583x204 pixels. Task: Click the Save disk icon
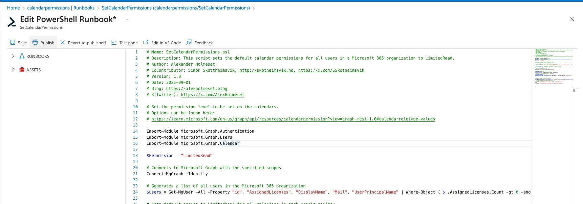tap(13, 43)
